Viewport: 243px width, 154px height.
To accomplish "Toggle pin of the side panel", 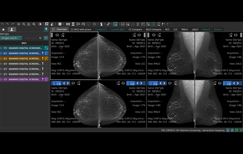I will coord(46,29).
